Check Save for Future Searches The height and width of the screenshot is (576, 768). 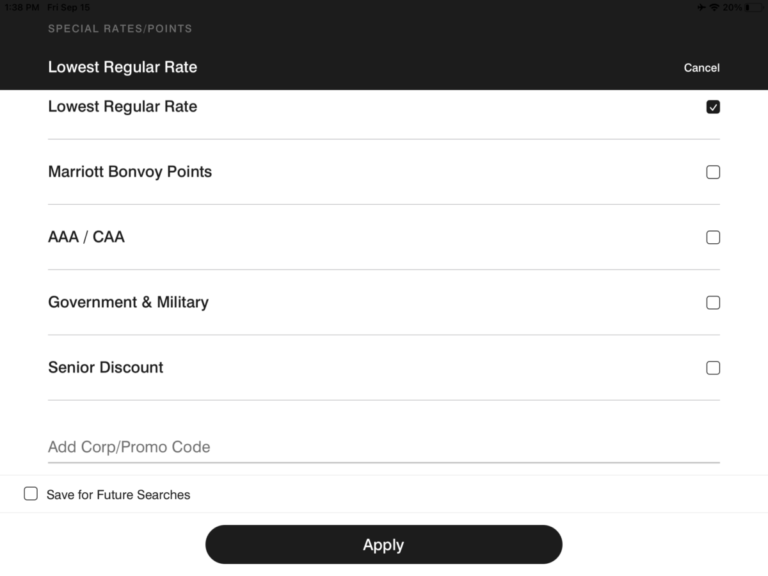30,493
